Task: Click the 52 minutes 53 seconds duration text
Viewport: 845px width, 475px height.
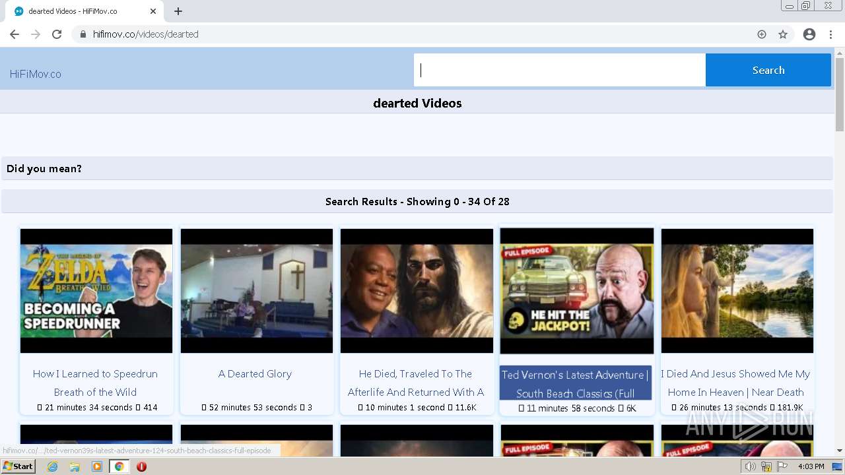Action: click(253, 408)
